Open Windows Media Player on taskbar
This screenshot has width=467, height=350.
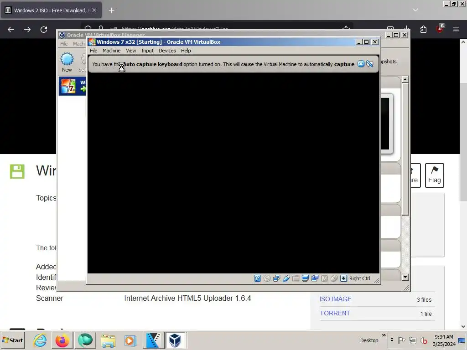tap(130, 340)
